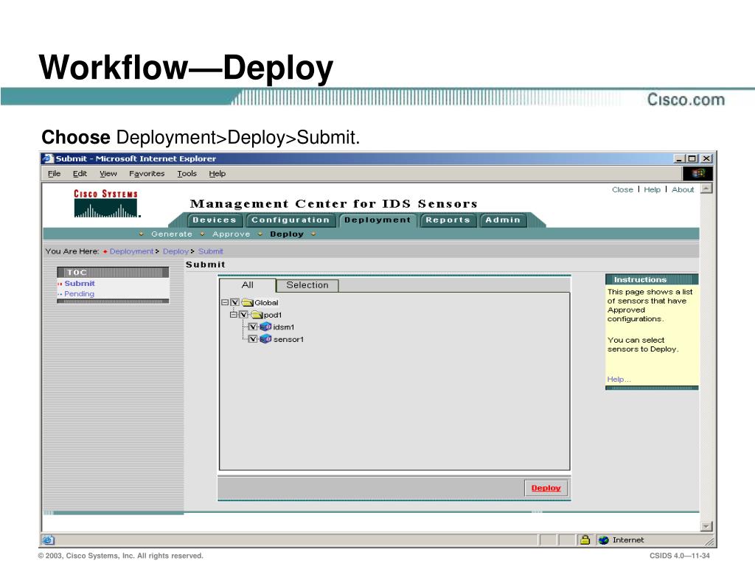Click the padlock security icon
Viewport: 755px width, 566px height.
585,540
